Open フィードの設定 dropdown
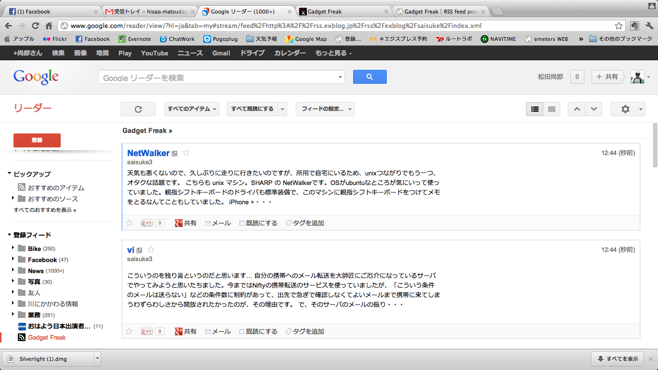Image resolution: width=658 pixels, height=370 pixels. (325, 109)
